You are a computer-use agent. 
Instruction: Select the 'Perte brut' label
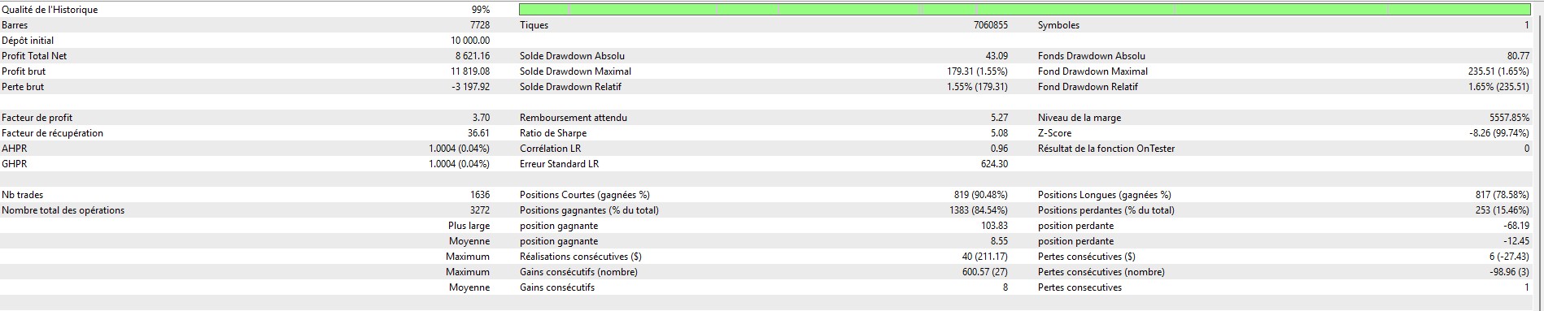(x=23, y=87)
